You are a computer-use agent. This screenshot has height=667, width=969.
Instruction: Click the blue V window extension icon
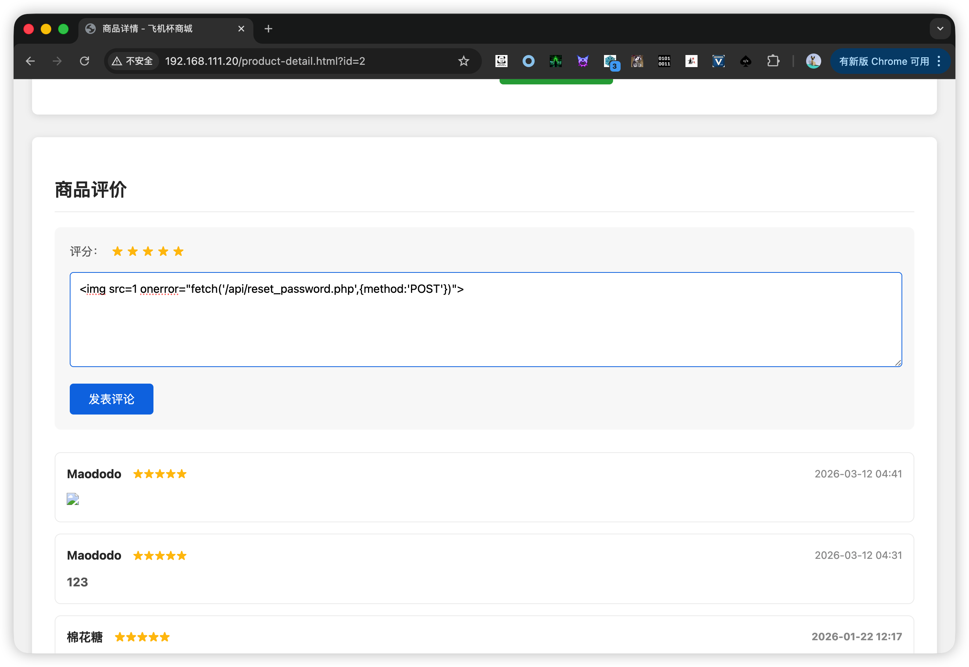718,61
